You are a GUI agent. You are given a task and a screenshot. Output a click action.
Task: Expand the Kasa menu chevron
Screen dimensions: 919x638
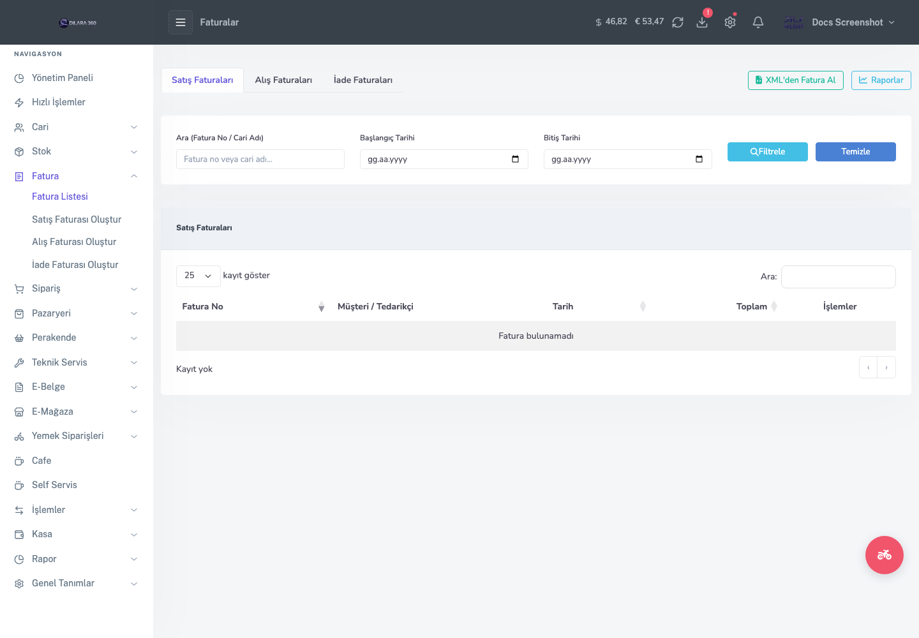(x=134, y=535)
